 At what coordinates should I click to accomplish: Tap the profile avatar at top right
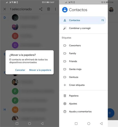111,10
